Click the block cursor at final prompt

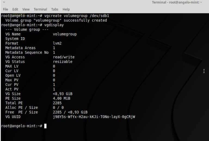coord(45,126)
